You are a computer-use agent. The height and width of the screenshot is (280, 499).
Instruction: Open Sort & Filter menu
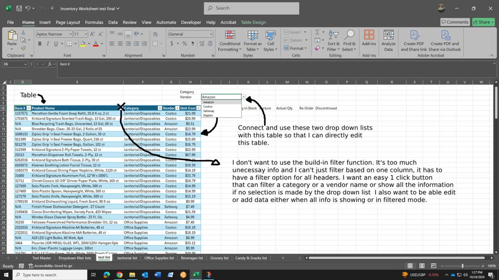click(x=334, y=41)
